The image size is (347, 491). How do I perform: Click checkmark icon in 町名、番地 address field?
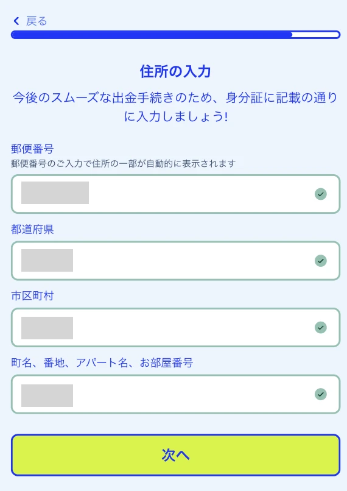(x=321, y=394)
